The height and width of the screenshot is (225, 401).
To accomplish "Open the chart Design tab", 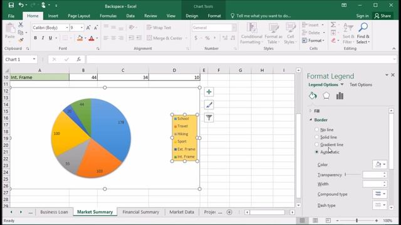I will point(192,16).
